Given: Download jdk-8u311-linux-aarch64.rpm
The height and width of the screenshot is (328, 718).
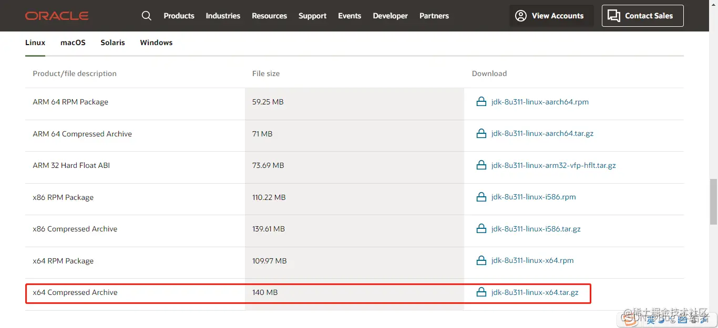Looking at the screenshot, I should pyautogui.click(x=540, y=102).
